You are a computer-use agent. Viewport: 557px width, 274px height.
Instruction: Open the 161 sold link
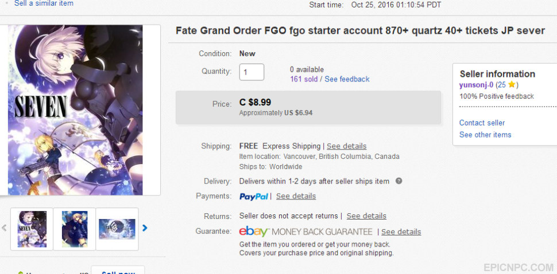click(x=304, y=79)
